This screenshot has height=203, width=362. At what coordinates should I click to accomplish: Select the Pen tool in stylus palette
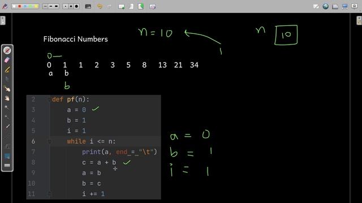(x=7, y=50)
